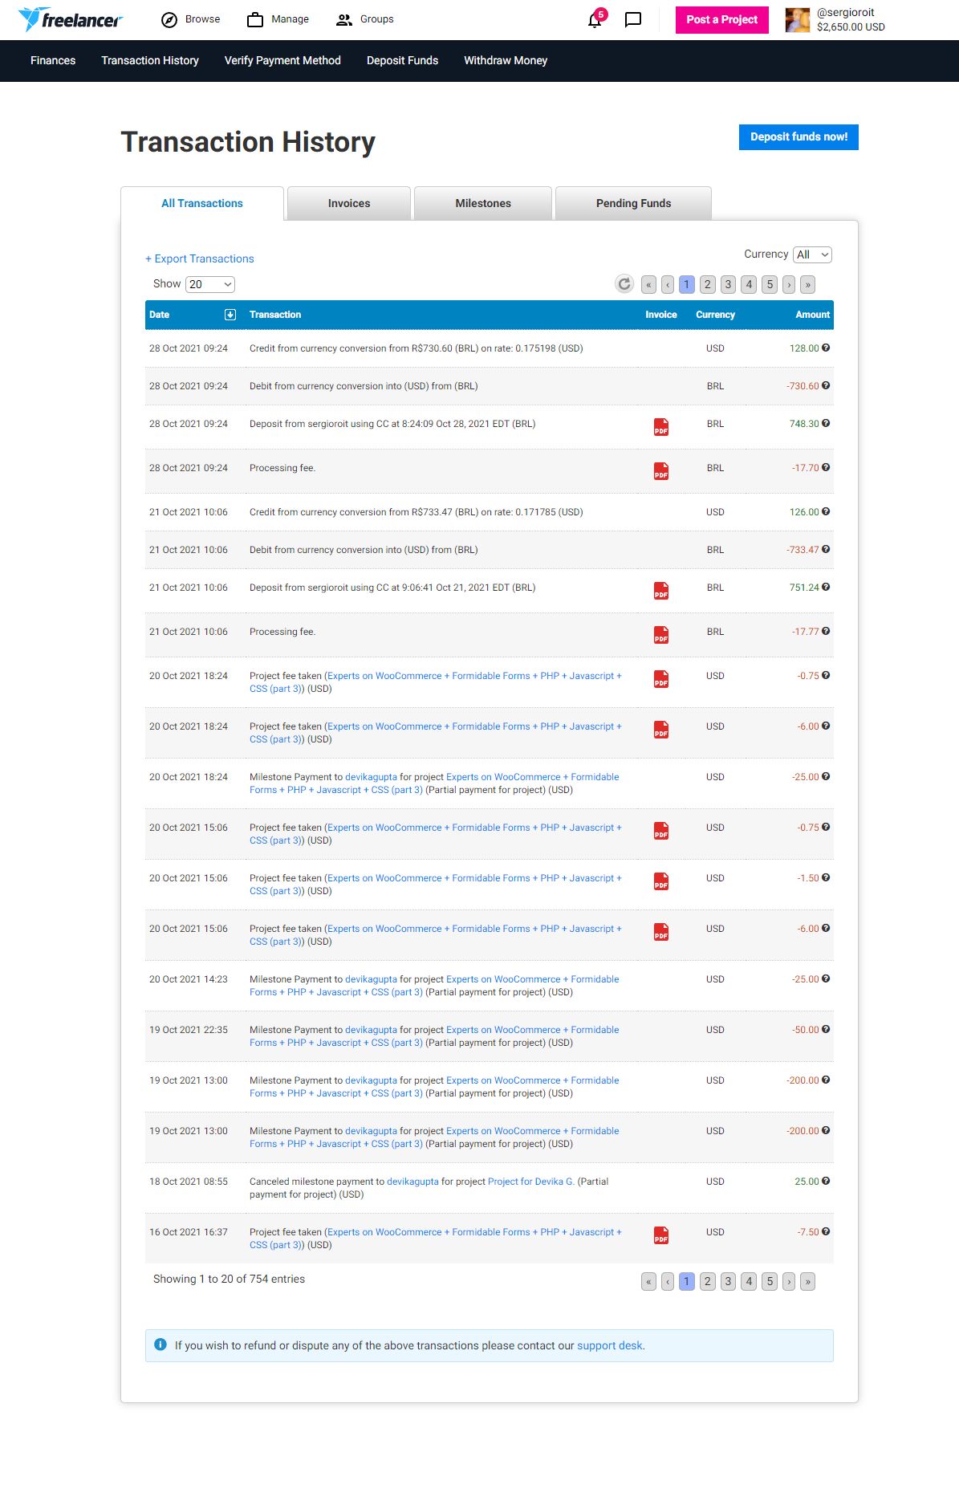Switch to the Milestones tab
959x1489 pixels.
483,203
